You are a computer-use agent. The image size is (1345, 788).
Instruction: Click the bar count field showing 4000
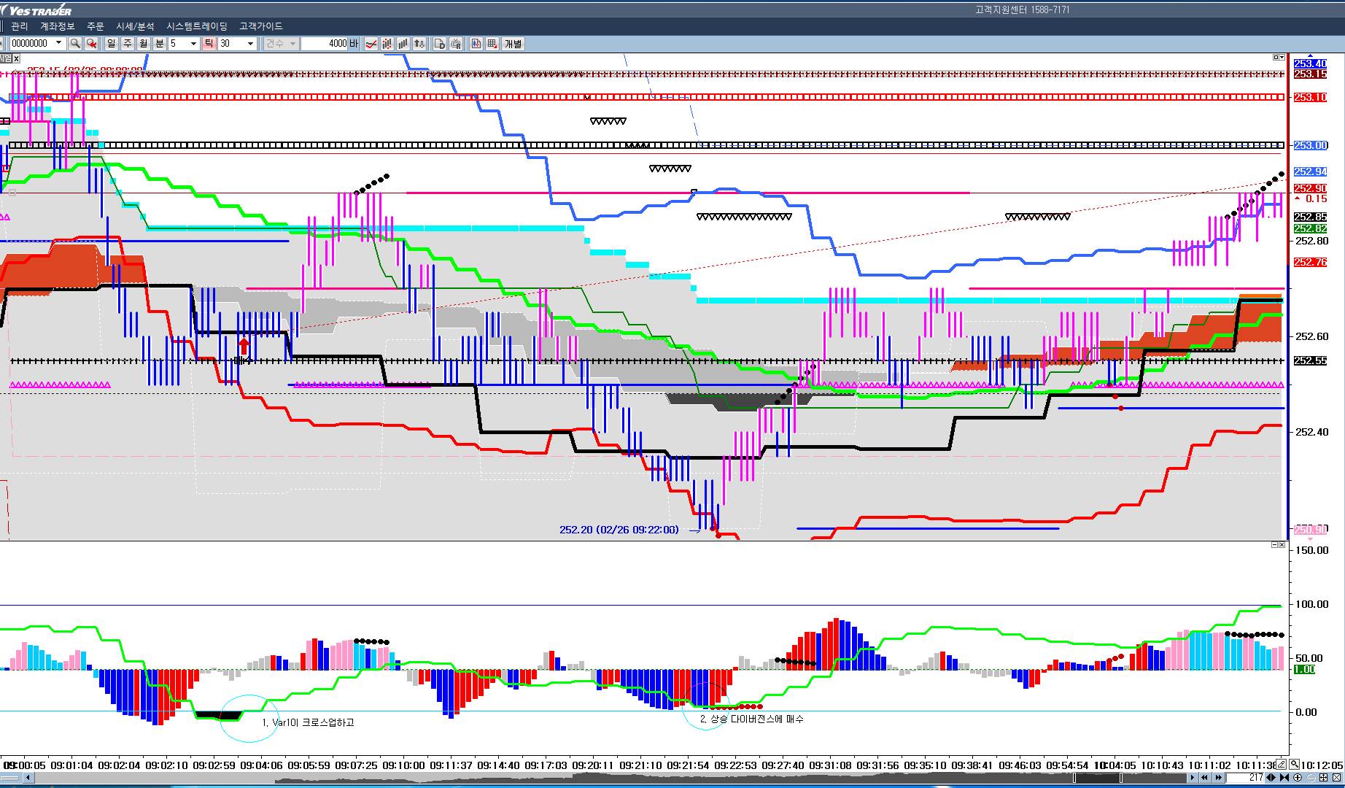[325, 44]
